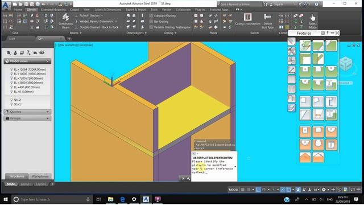Open the bent-pipe category icon in Features palette strip
The width and height of the screenshot is (364, 205).
[292, 98]
